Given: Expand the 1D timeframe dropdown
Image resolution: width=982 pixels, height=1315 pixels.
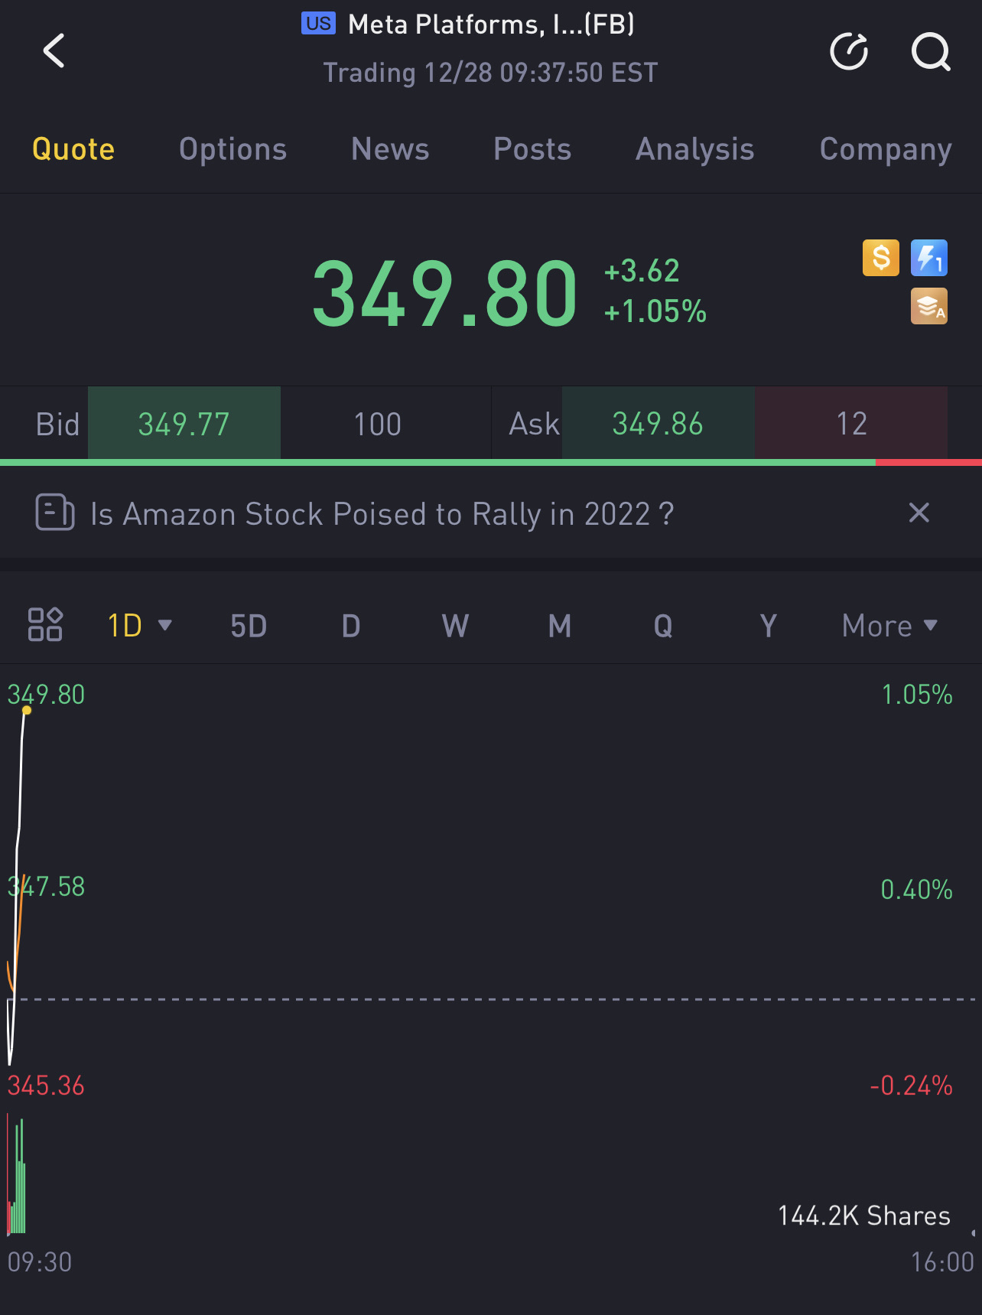Looking at the screenshot, I should pos(139,626).
